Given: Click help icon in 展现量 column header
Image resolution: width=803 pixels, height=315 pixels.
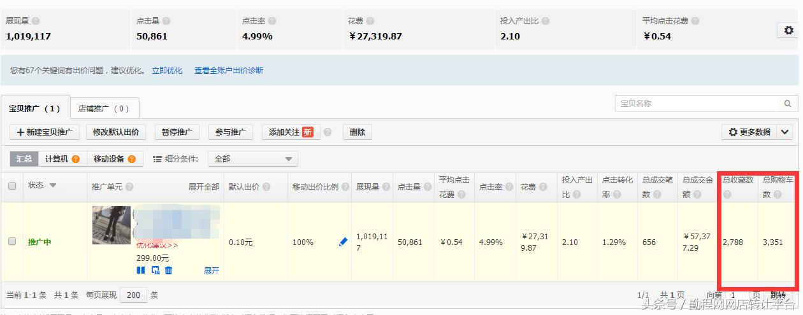Looking at the screenshot, I should [386, 187].
